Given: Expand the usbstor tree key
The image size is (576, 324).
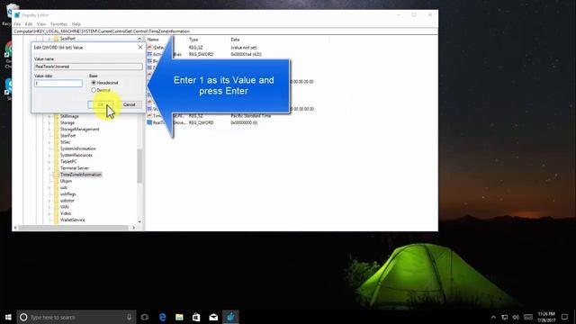Looking at the screenshot, I should tap(49, 201).
